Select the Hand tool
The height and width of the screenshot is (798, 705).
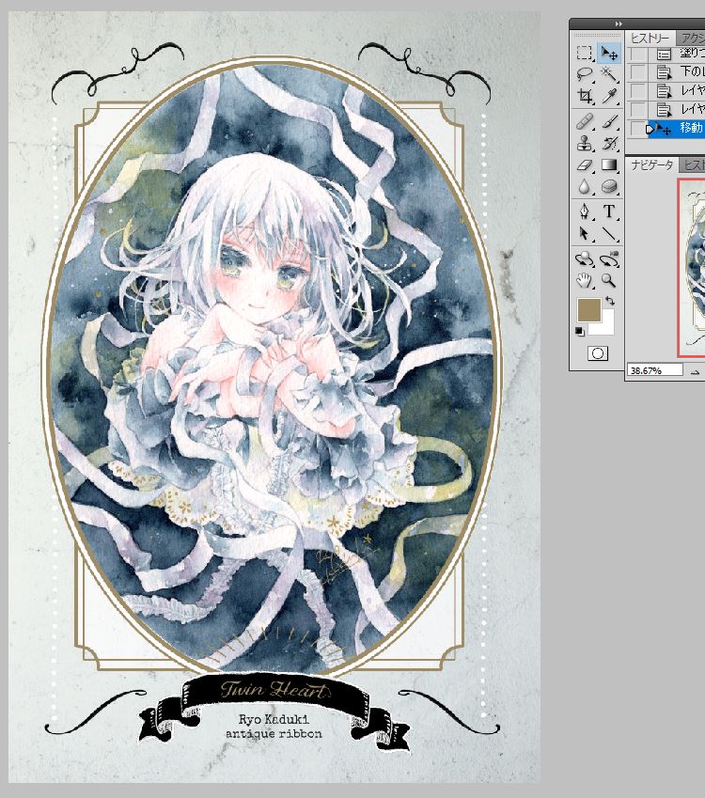point(585,280)
